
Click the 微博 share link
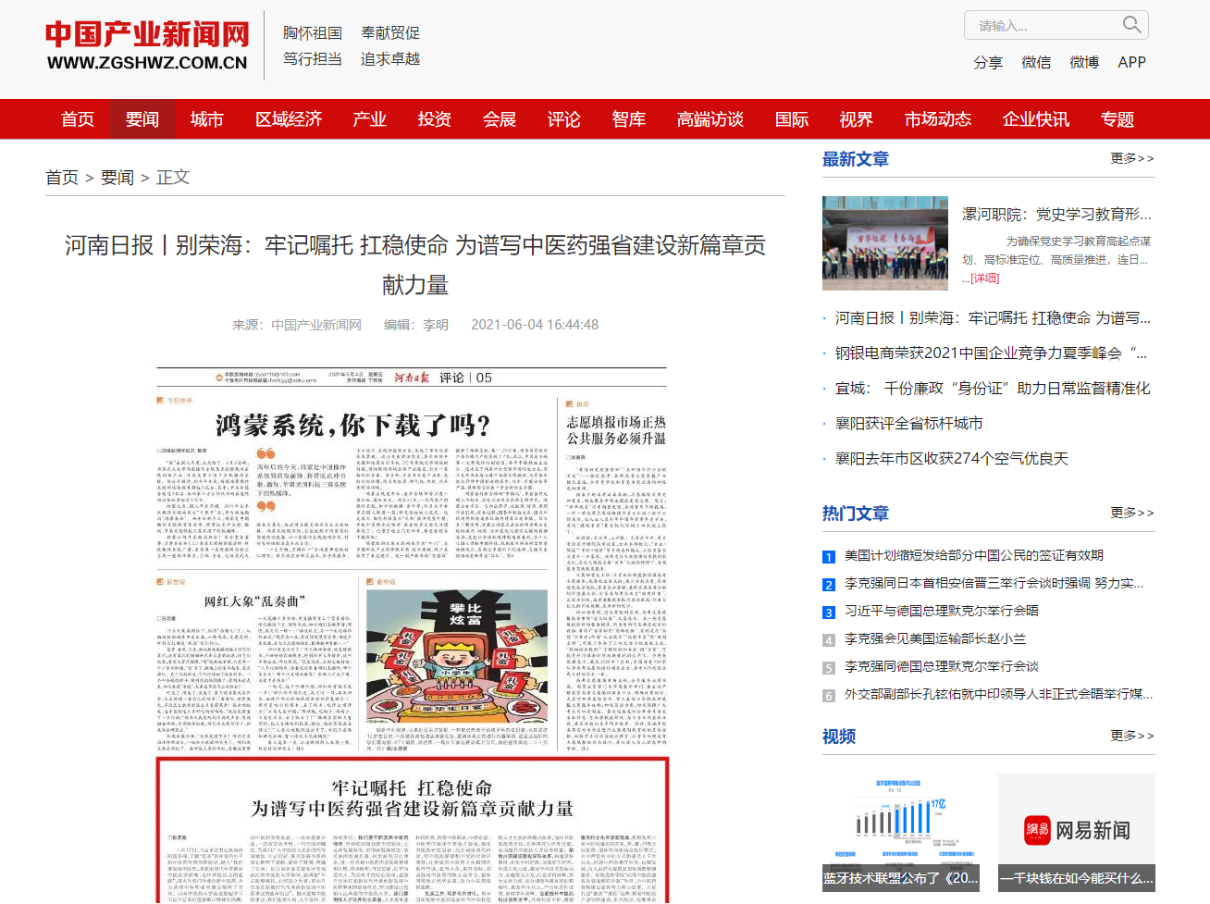[x=1084, y=62]
